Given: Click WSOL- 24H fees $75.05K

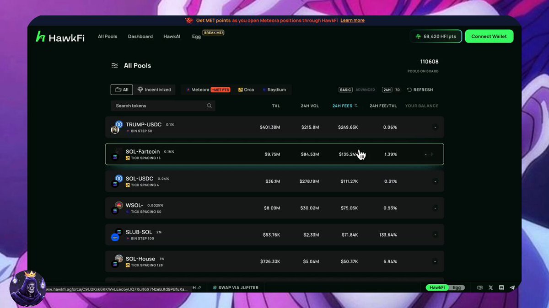Looking at the screenshot, I should pyautogui.click(x=349, y=208).
